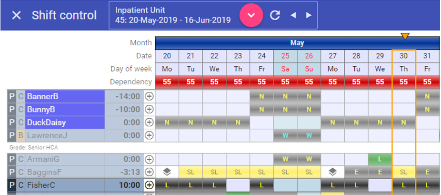441x195 pixels.
Task: Click the plus icon for BannerB
Action: (149, 96)
